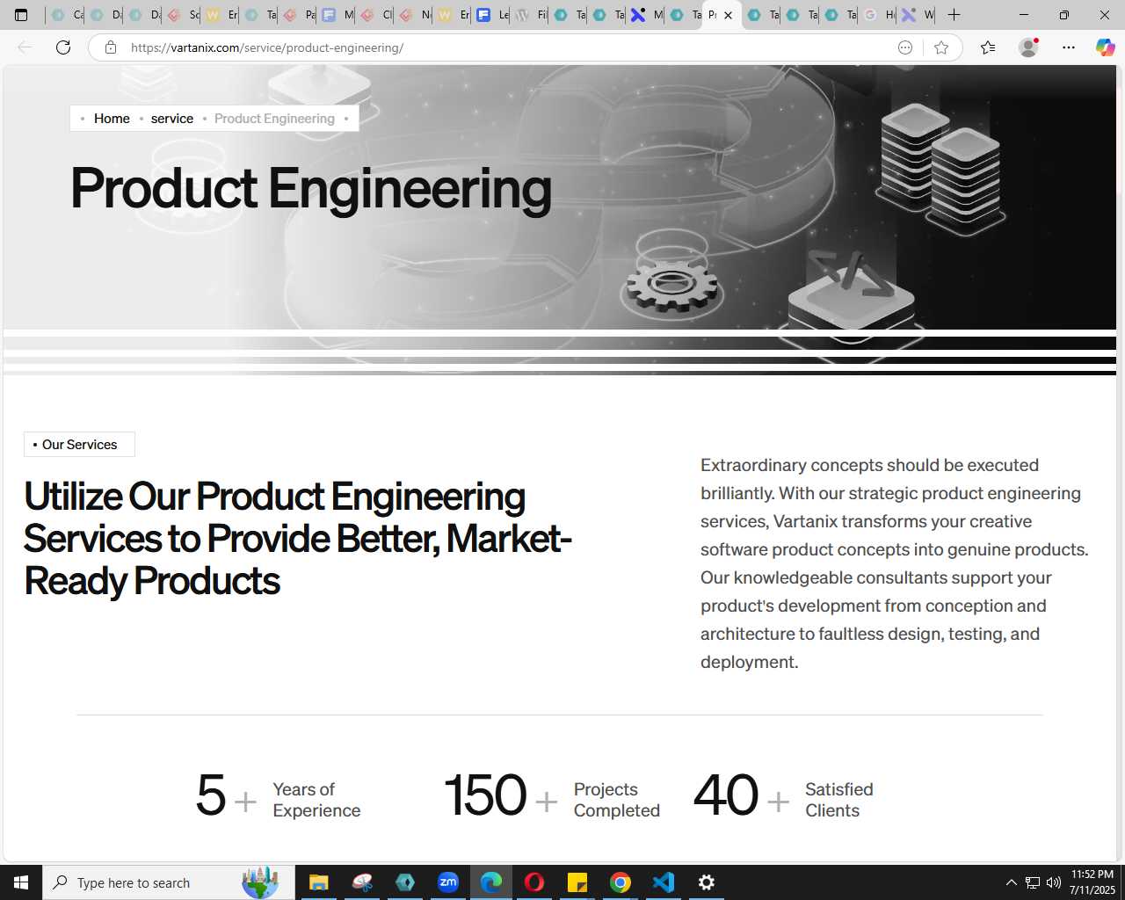Open the Opera browser from taskbar
The width and height of the screenshot is (1125, 900).
click(534, 882)
